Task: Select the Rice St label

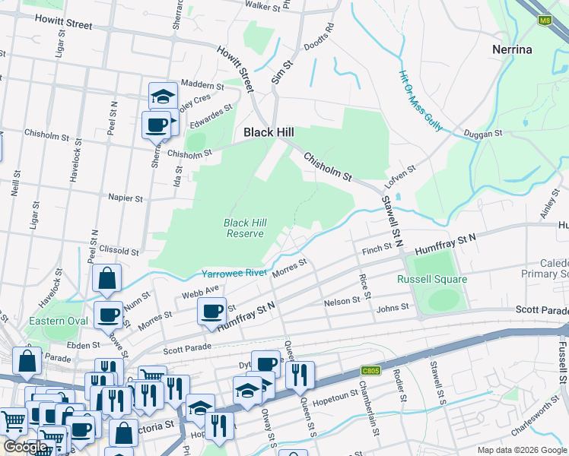Action: [364, 287]
